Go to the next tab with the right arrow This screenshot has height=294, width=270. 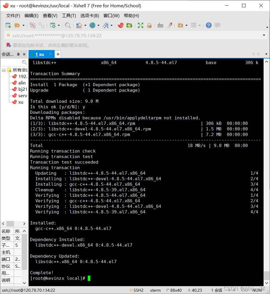point(259,54)
